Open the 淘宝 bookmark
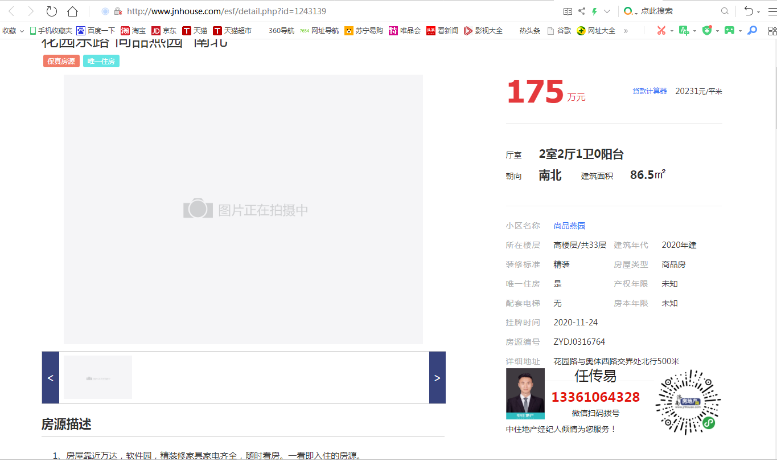 (133, 31)
